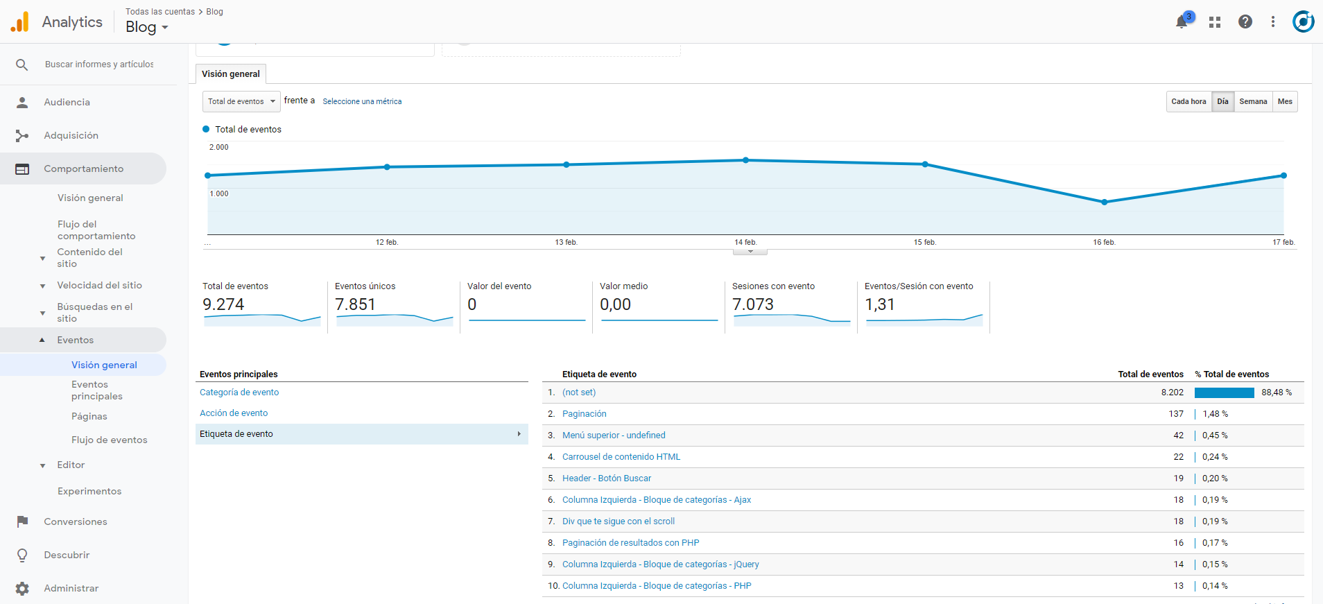
Task: Select the Mes time granularity
Action: 1285,101
